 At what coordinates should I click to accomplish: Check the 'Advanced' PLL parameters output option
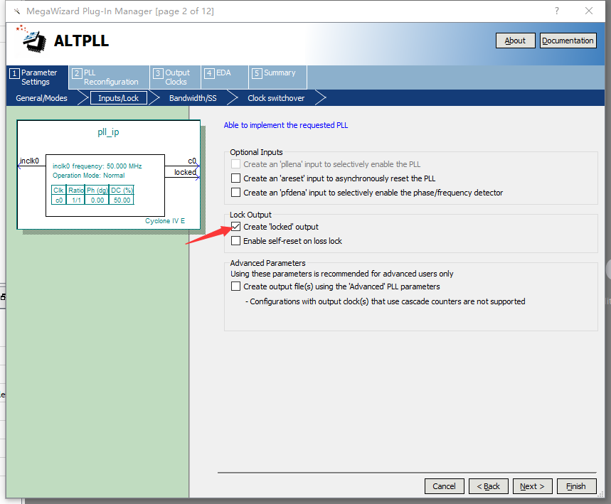point(235,286)
